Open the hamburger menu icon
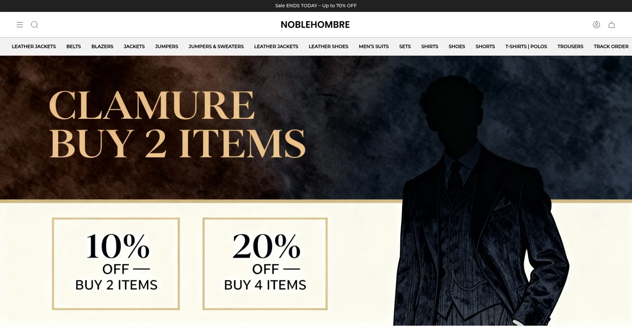The image size is (632, 327). 20,25
